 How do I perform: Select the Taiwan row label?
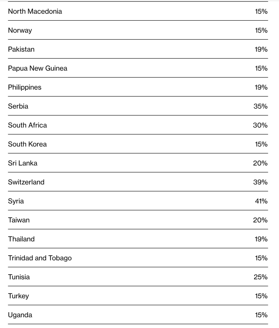point(19,220)
